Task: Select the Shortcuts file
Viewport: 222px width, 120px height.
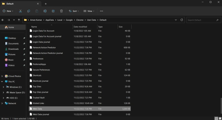Action: click(80, 75)
